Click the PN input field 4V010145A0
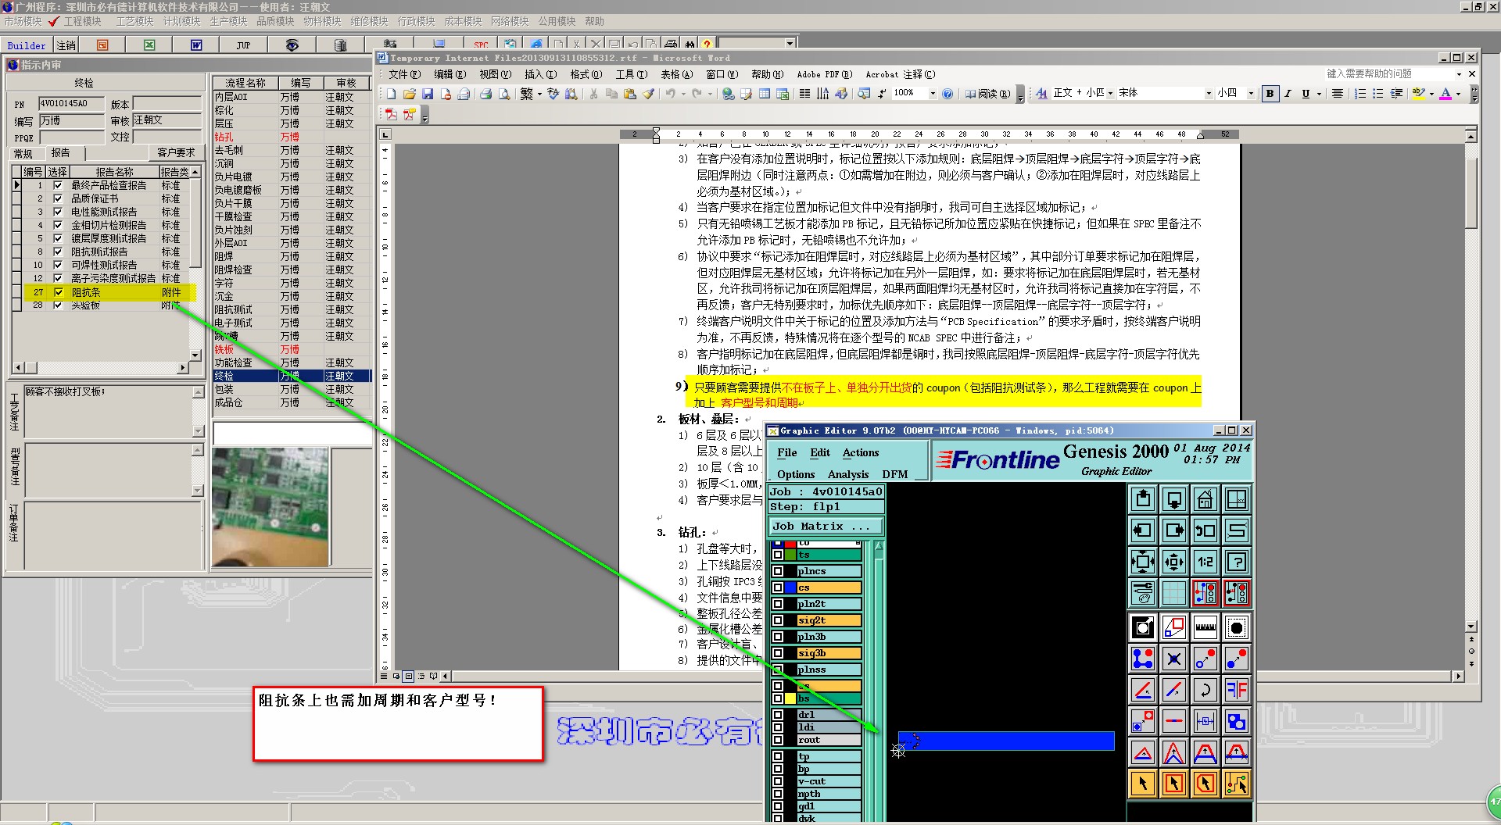The height and width of the screenshot is (825, 1501). (x=71, y=103)
